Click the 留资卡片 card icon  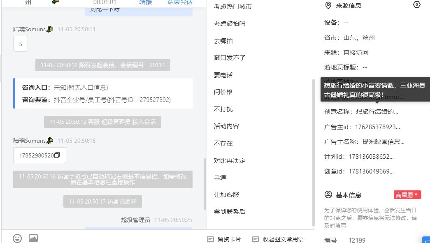pos(210,239)
